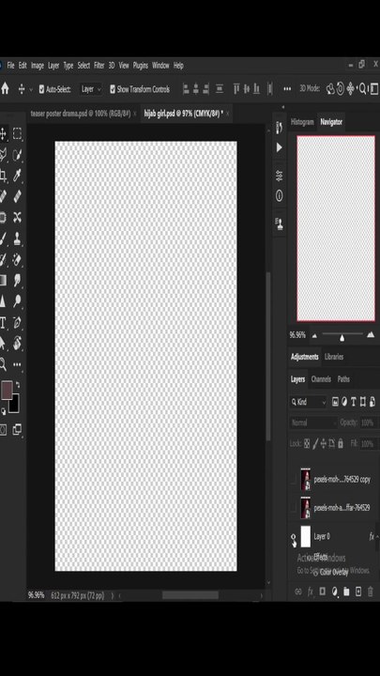The height and width of the screenshot is (676, 380).
Task: Open the Opacity 100% field
Action: coord(370,422)
